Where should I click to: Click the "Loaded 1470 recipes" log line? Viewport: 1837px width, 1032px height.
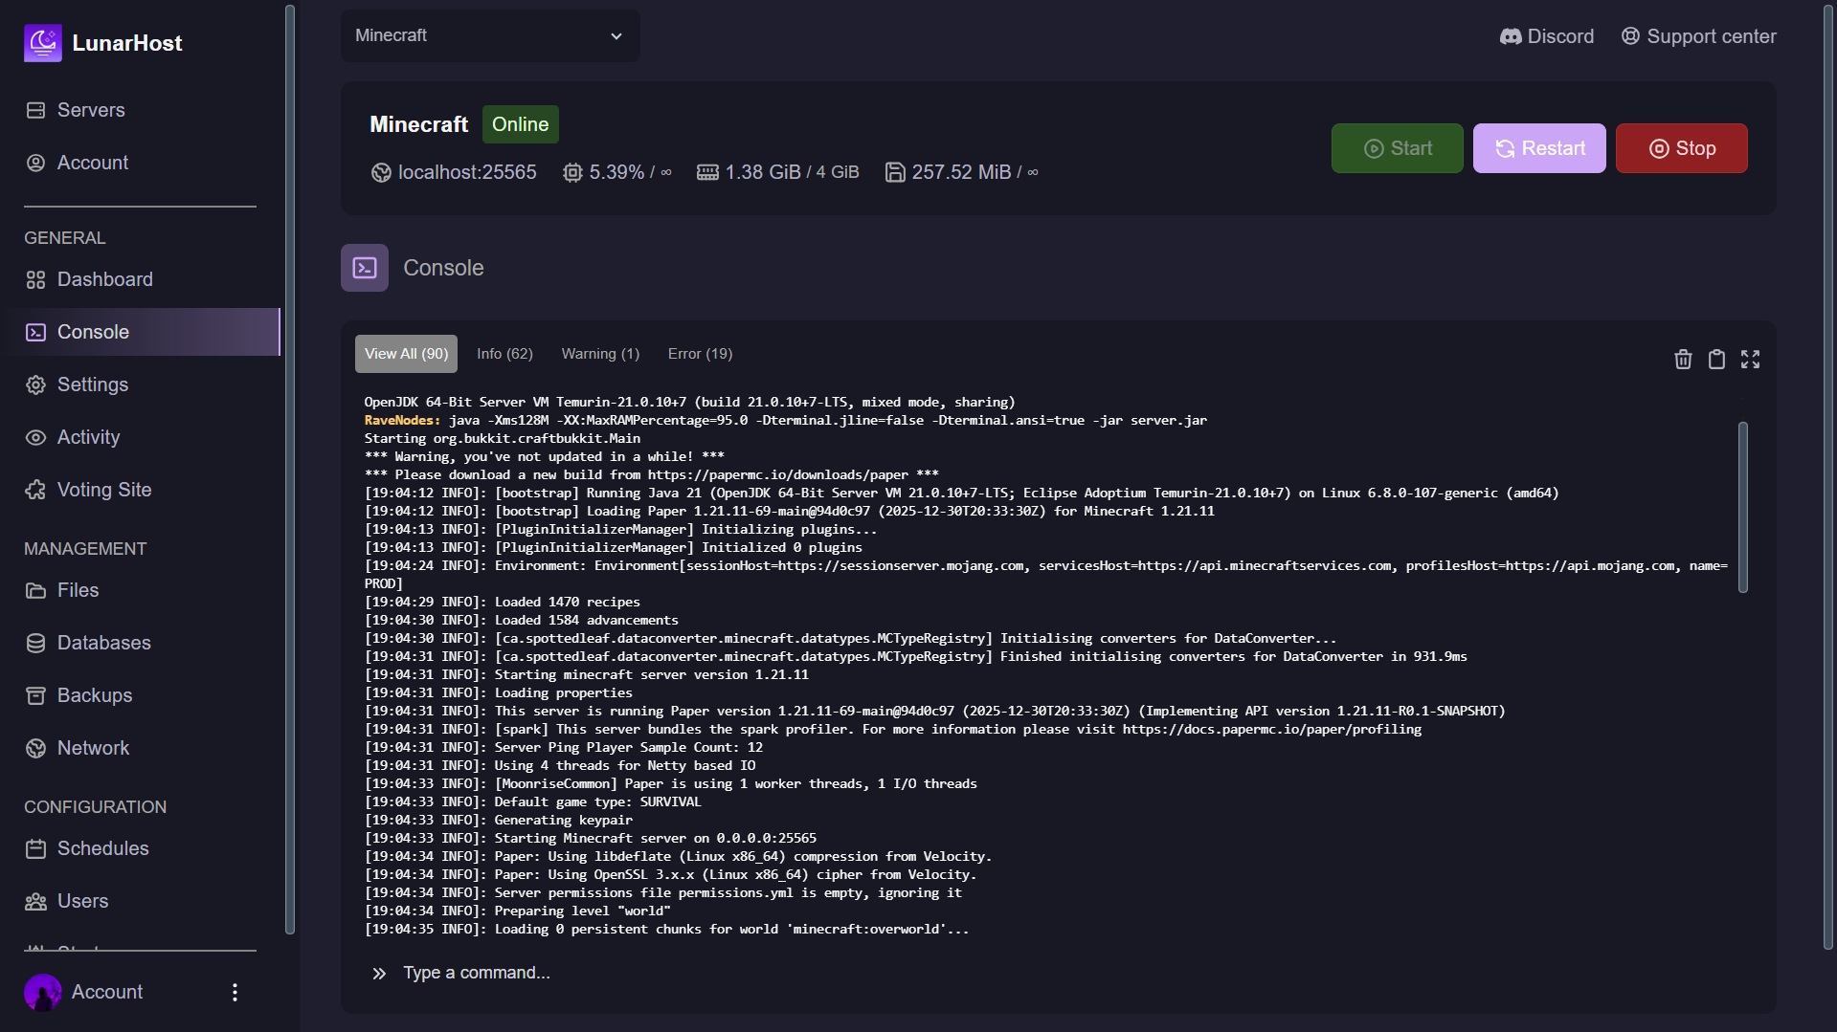pos(502,602)
